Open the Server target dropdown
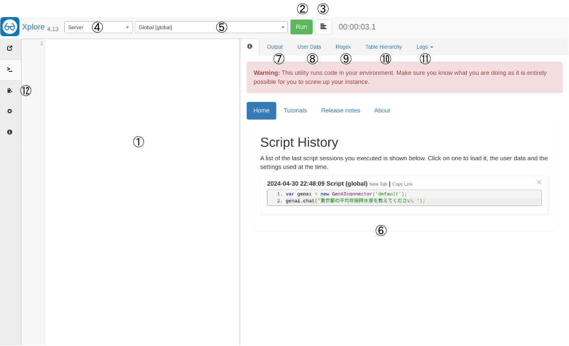The image size is (569, 346). pos(98,27)
